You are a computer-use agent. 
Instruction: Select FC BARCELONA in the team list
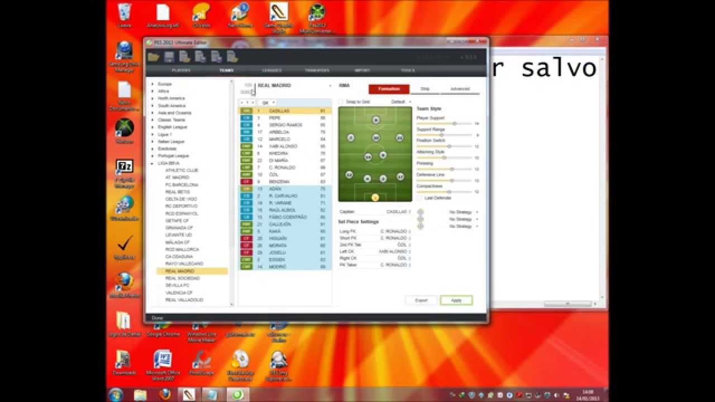pyautogui.click(x=182, y=185)
